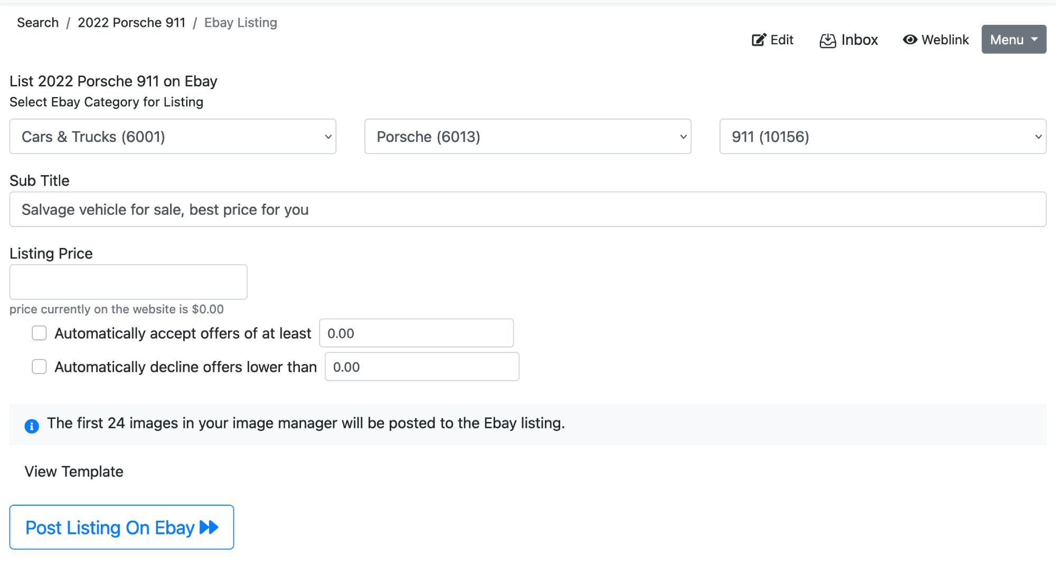Expand the Menu dropdown
This screenshot has height=565, width=1056.
1013,39
